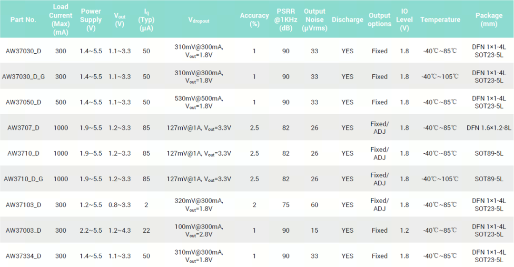Select the Temperature column header
Viewport: 514px width, 267px height.
440,20
